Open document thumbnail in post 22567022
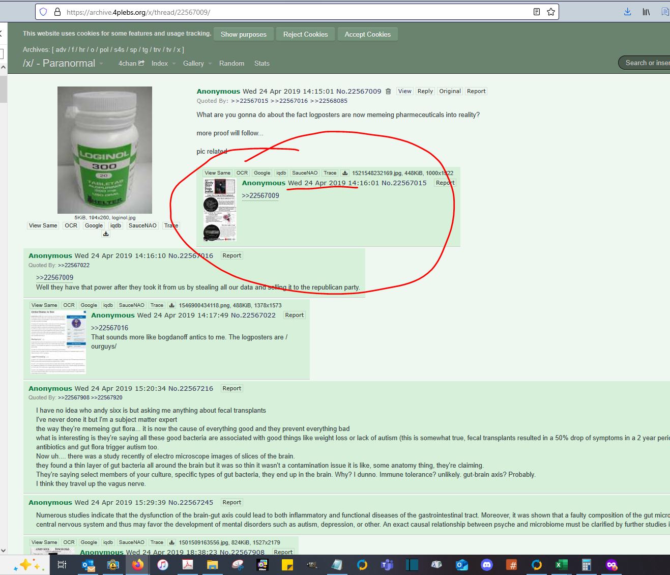The width and height of the screenshot is (670, 575). (59, 342)
